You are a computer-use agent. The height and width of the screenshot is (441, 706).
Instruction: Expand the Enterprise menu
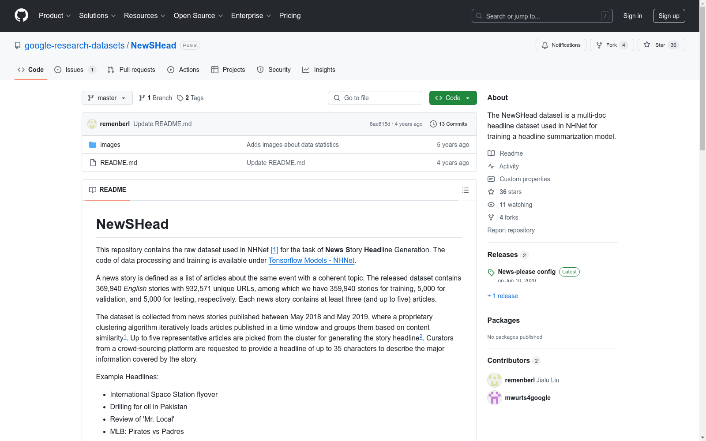(x=252, y=16)
